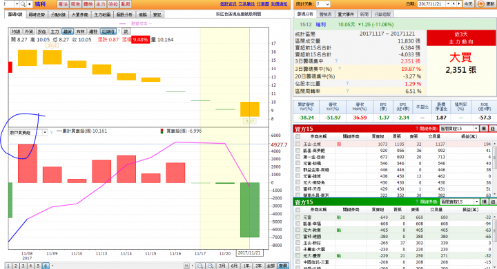Click the first small button right of 買方15 dropdown
This screenshot has width=497, height=269.
[484, 129]
